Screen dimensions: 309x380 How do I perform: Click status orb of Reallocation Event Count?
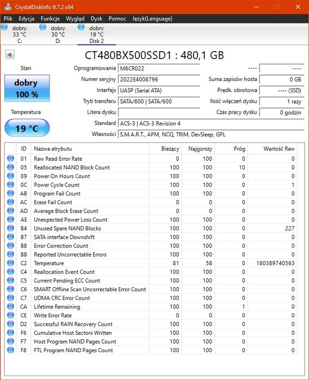point(10,272)
